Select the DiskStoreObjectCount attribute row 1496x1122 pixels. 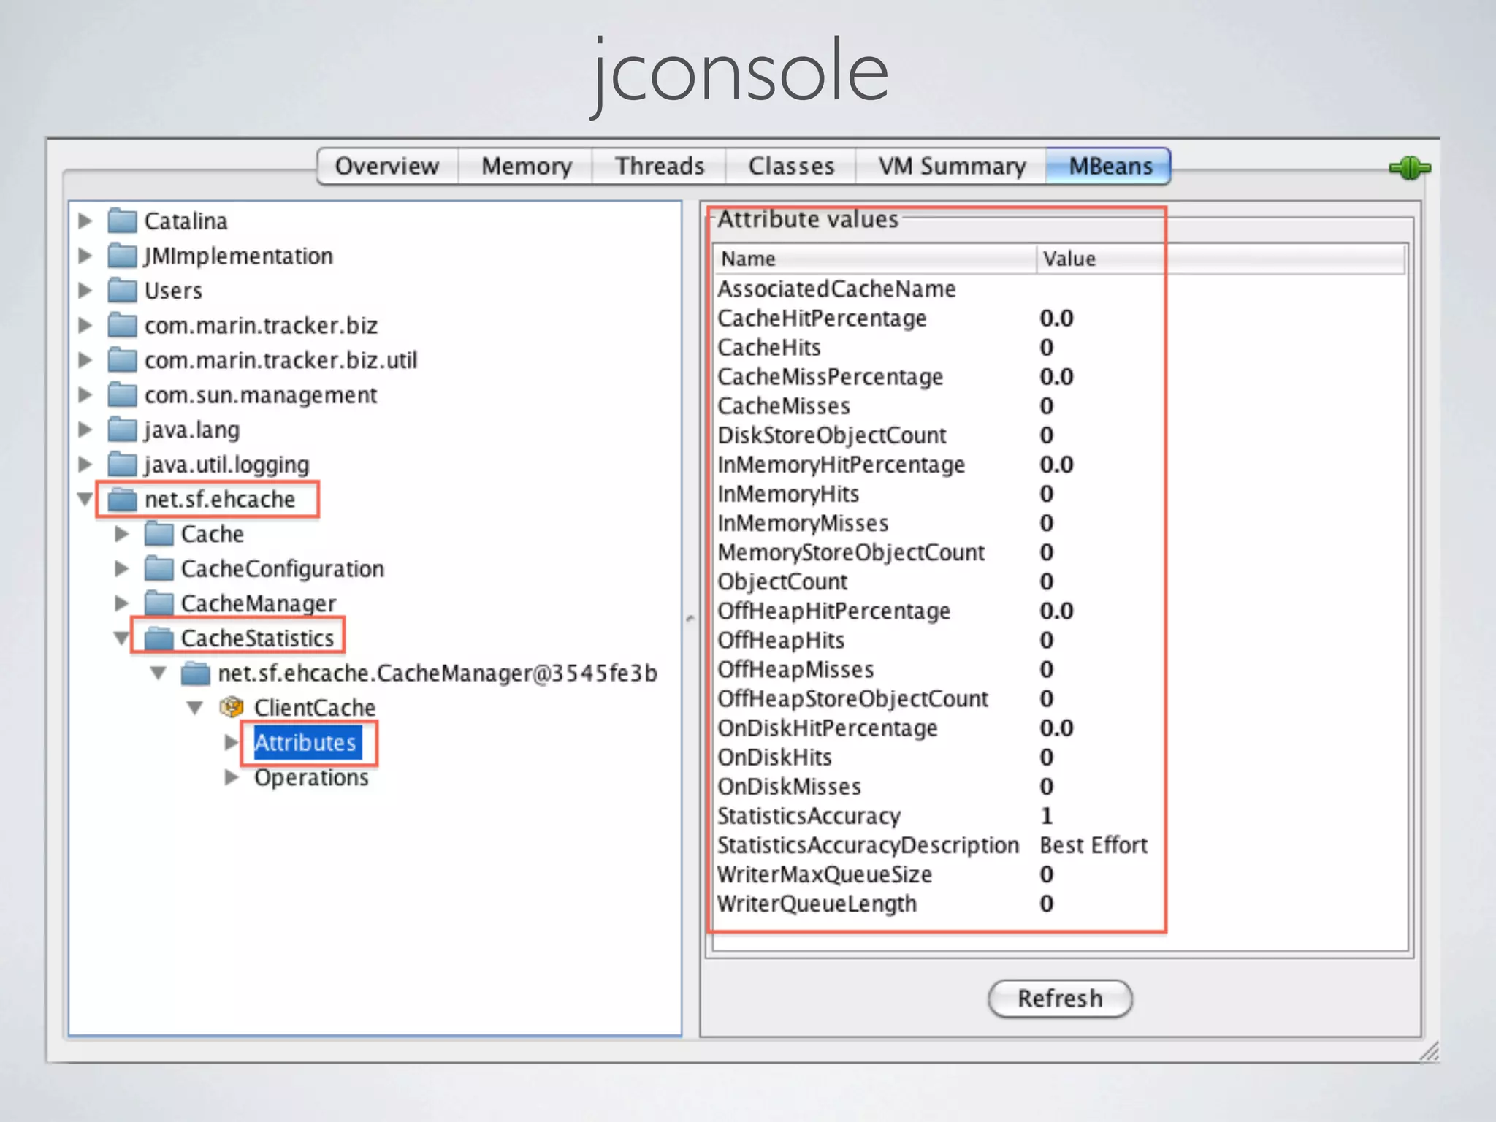click(x=1060, y=435)
